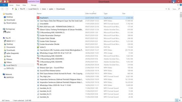
Task: Click PDF icon of BKD_009 file
Action: (38, 65)
